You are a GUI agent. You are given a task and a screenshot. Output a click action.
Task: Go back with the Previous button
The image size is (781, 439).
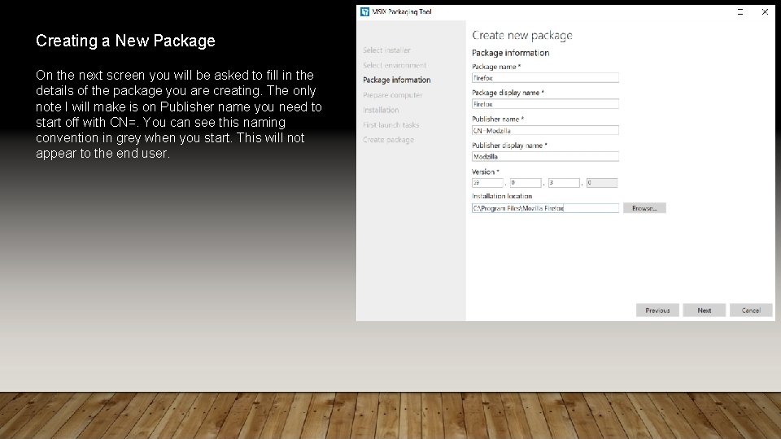coord(657,310)
